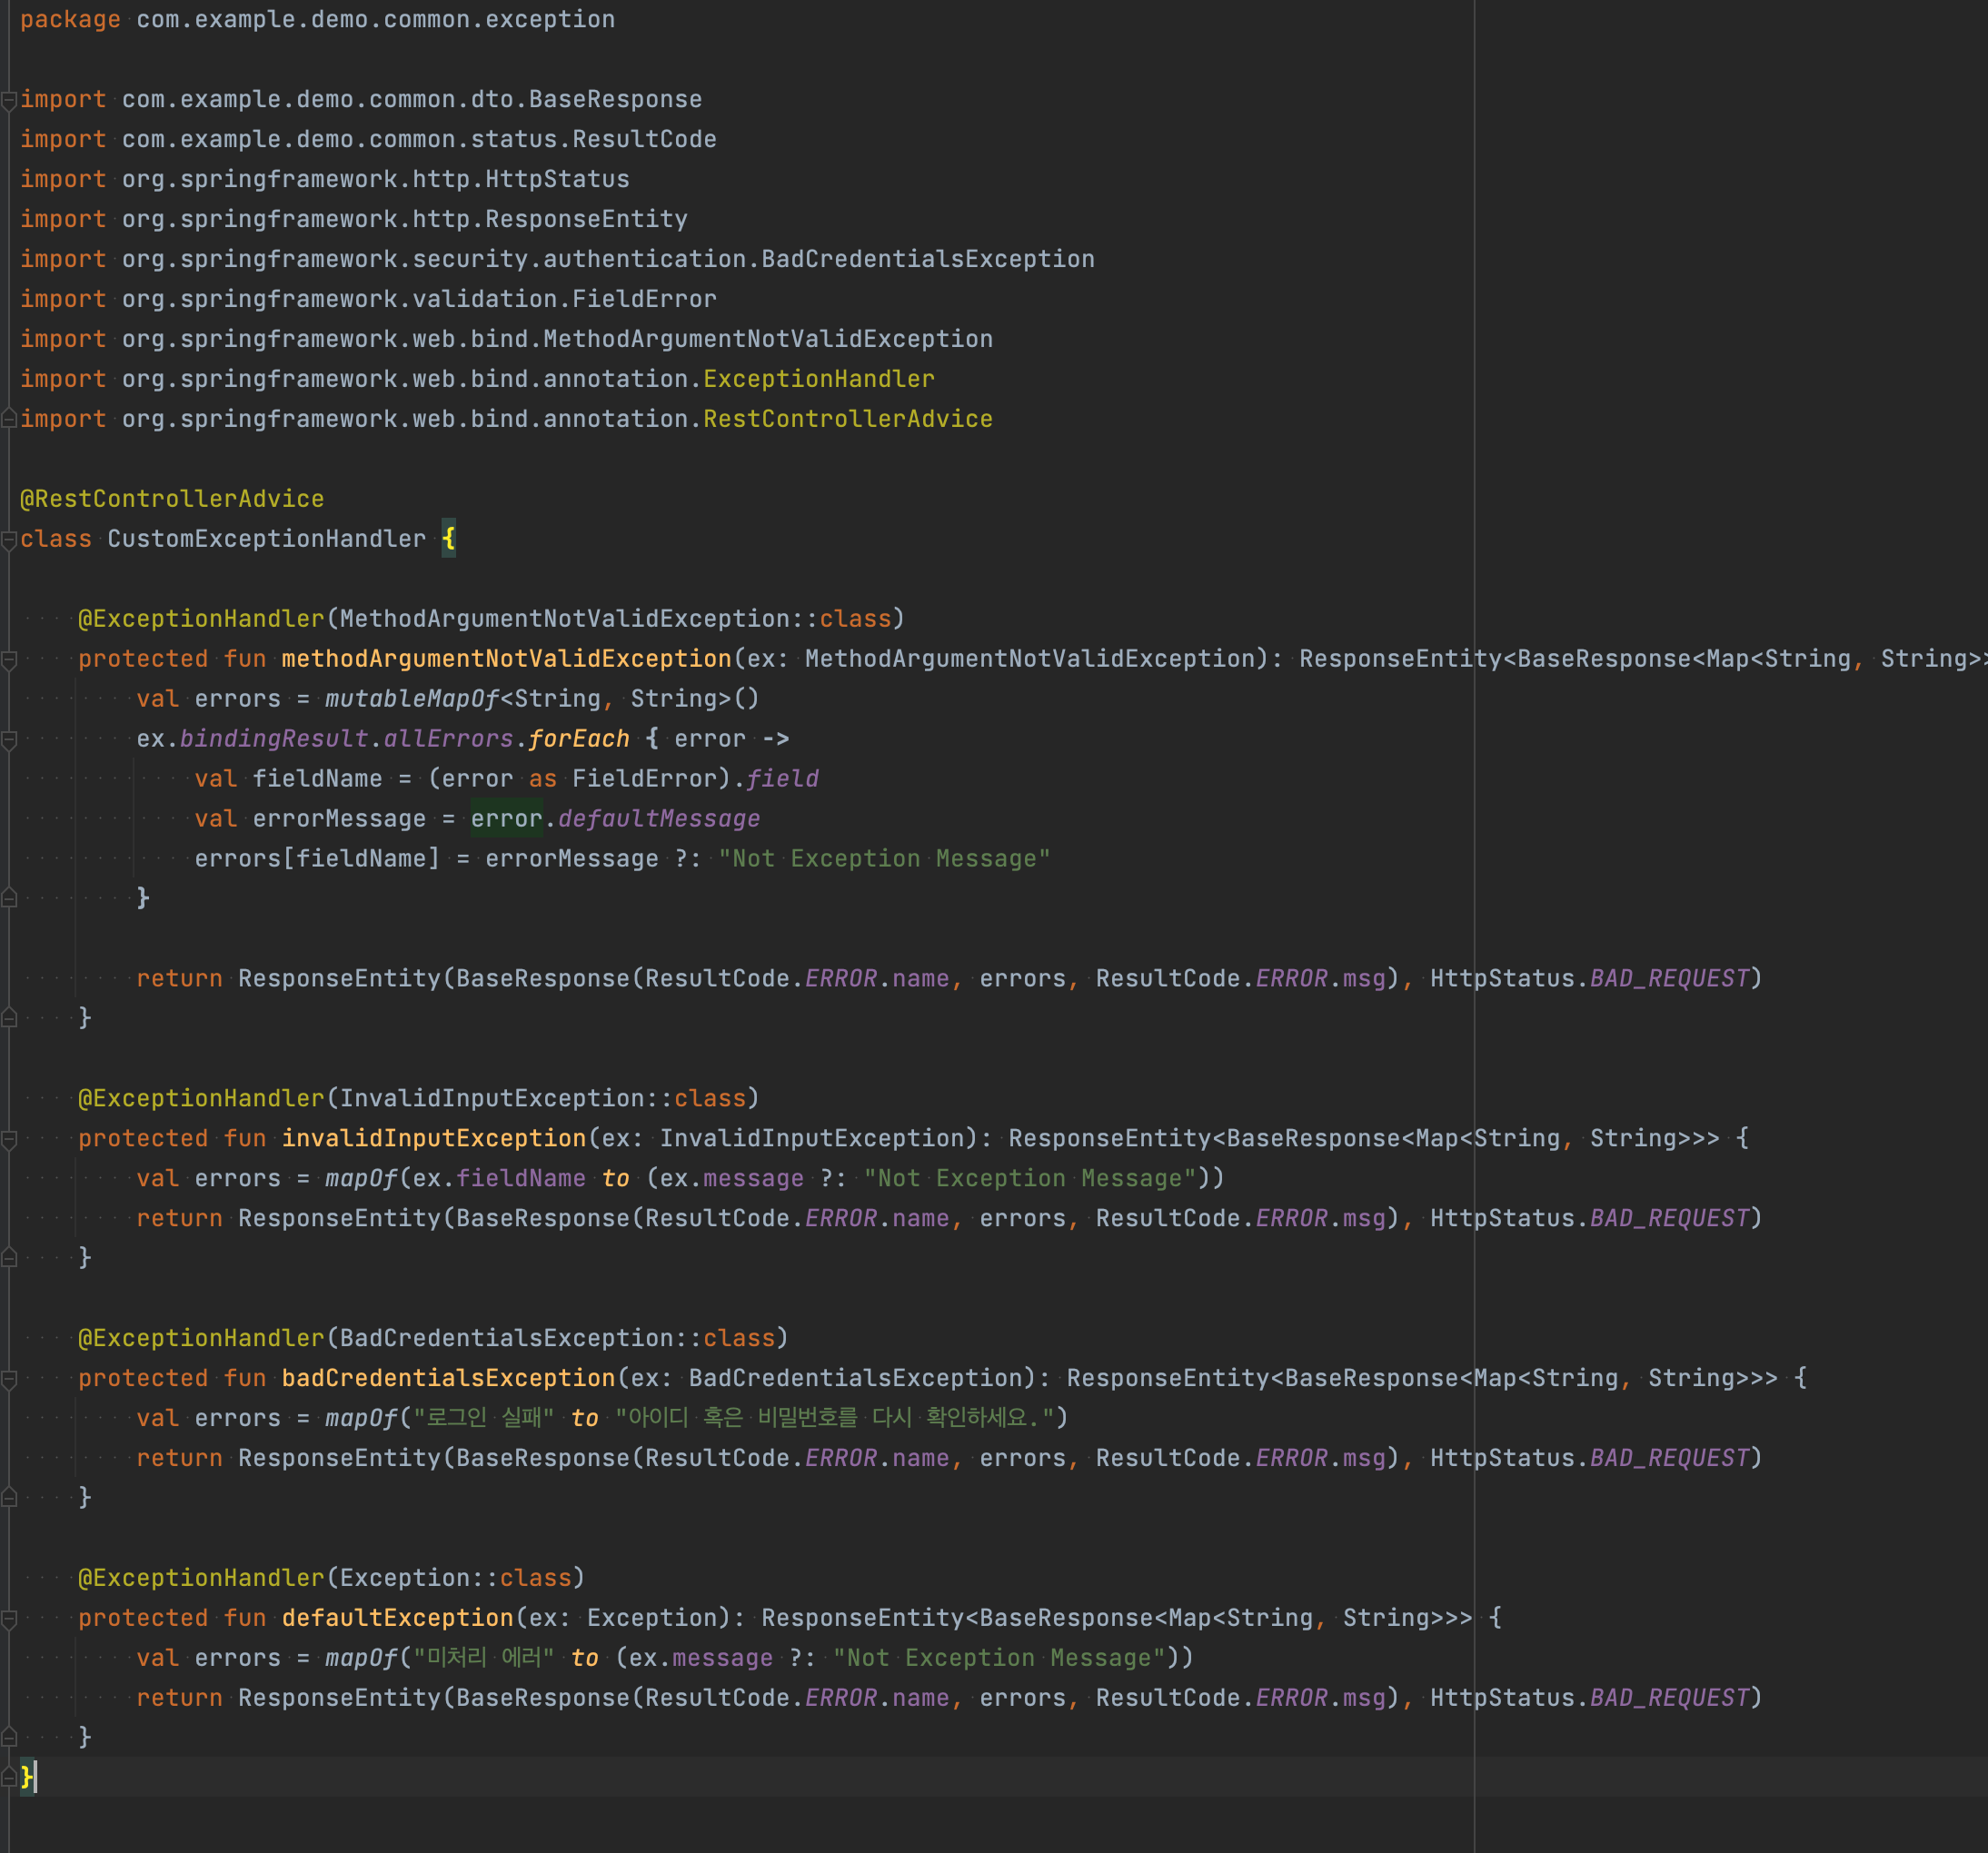Click highlighted error before defaultMessage
The height and width of the screenshot is (1853, 1988).
[x=506, y=818]
